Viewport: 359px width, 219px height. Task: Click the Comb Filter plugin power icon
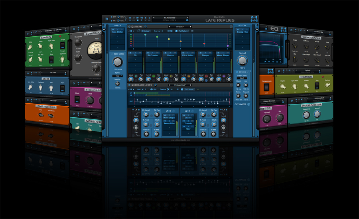pos(28,100)
